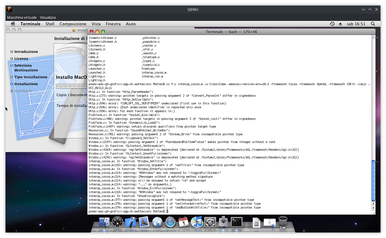386x238 pixels.
Task: Select Seleziona destinazione step in Installer
Action: pyautogui.click(x=26, y=68)
